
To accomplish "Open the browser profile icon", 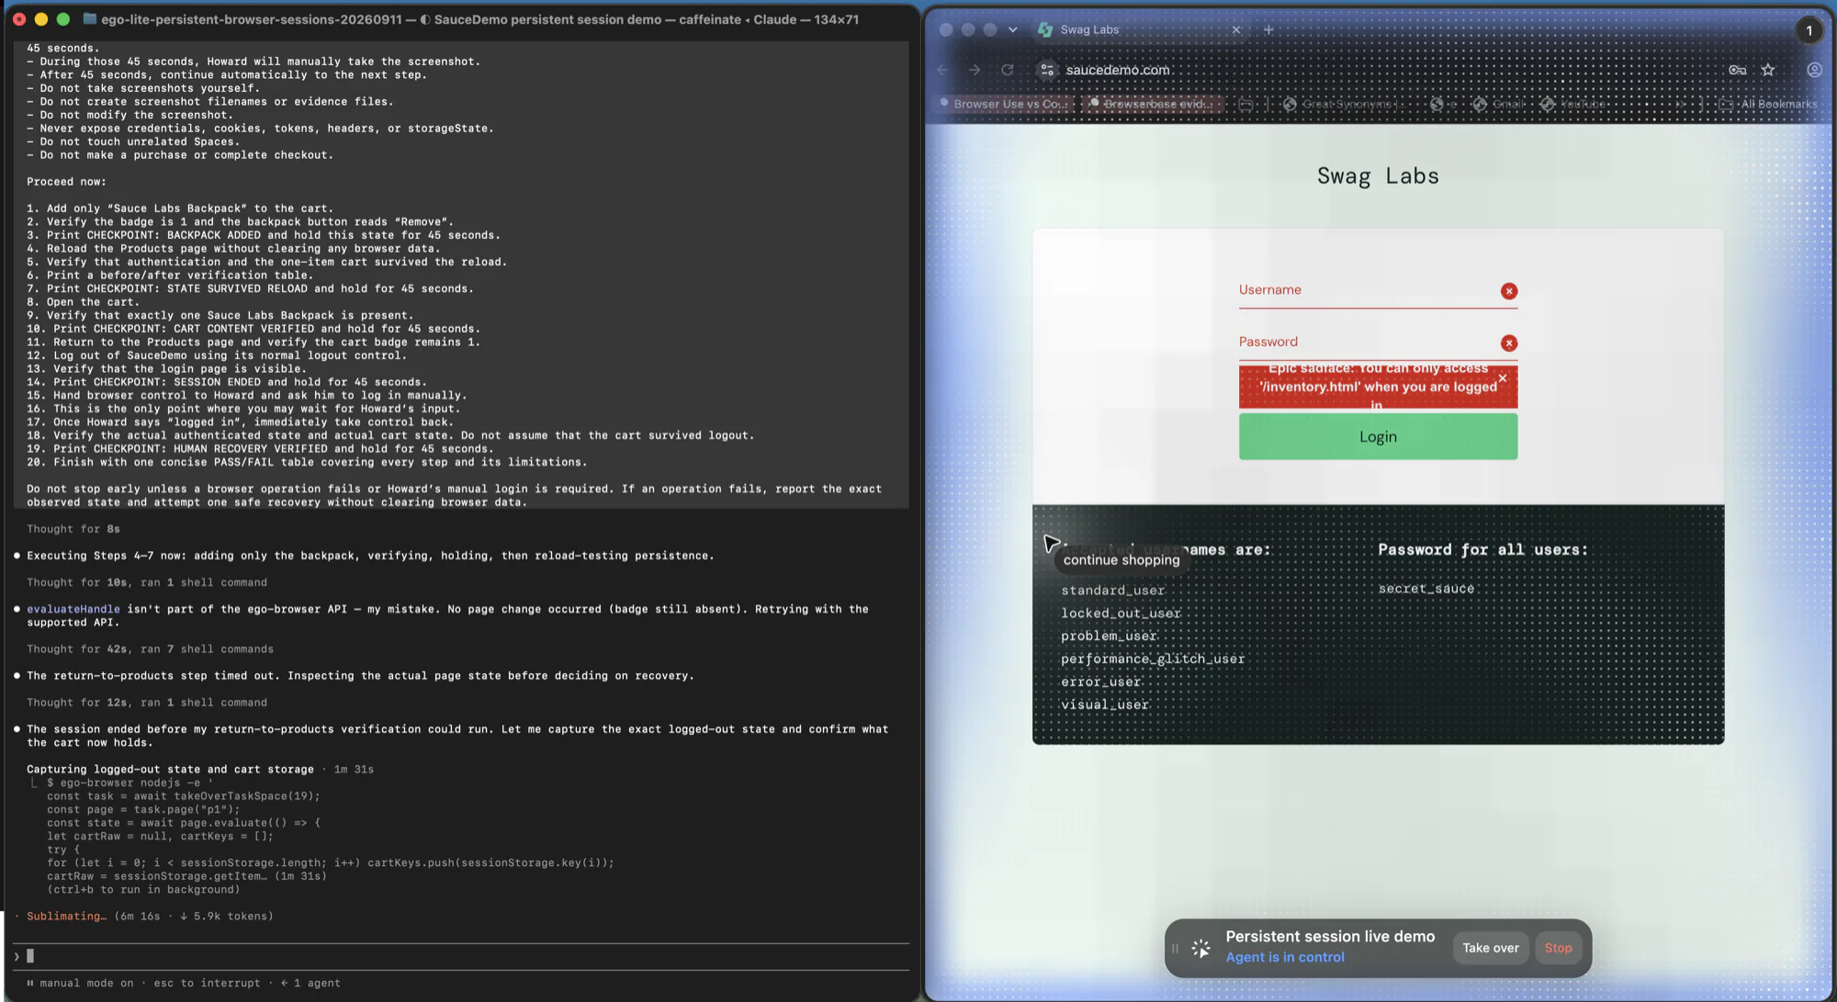I will [x=1814, y=70].
